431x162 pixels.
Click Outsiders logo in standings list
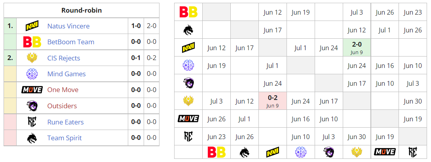(32, 106)
